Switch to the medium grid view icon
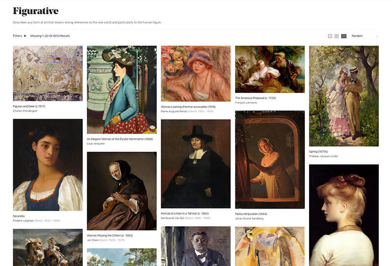 click(337, 36)
